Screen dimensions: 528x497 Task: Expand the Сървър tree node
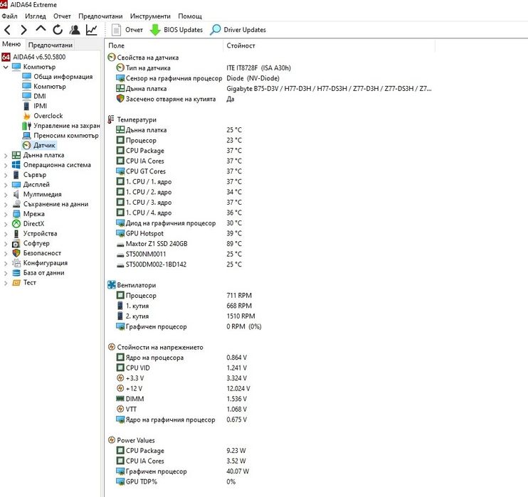[6, 175]
